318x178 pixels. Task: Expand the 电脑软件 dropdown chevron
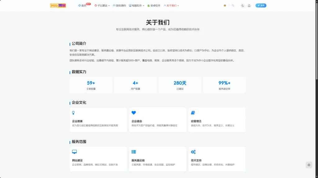pos(143,6)
